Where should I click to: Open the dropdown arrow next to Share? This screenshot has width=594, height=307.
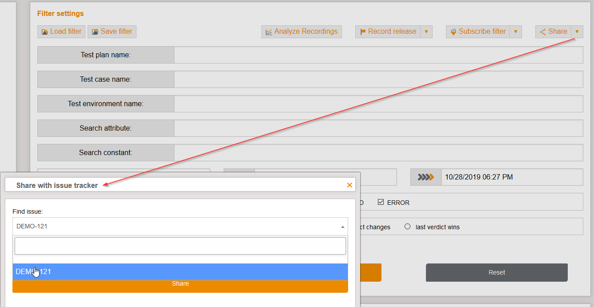pyautogui.click(x=577, y=32)
